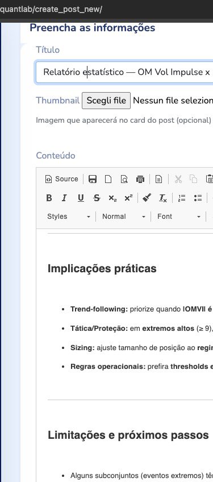Toggle Bold formatting

coord(49,198)
